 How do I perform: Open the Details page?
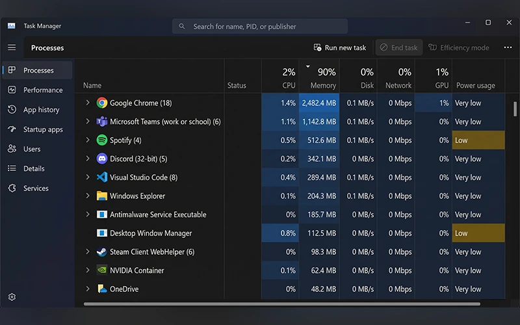coord(37,168)
